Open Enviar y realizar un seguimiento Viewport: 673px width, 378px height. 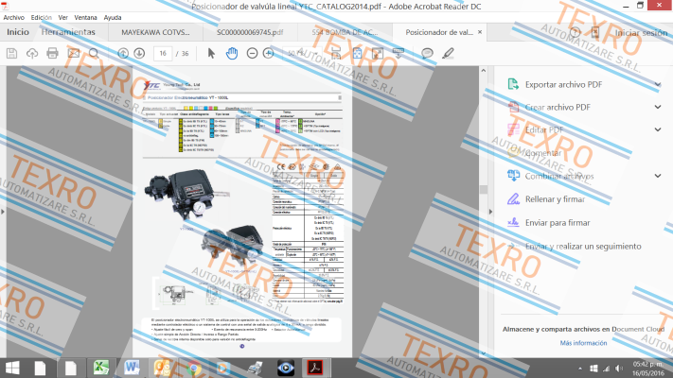(x=583, y=246)
